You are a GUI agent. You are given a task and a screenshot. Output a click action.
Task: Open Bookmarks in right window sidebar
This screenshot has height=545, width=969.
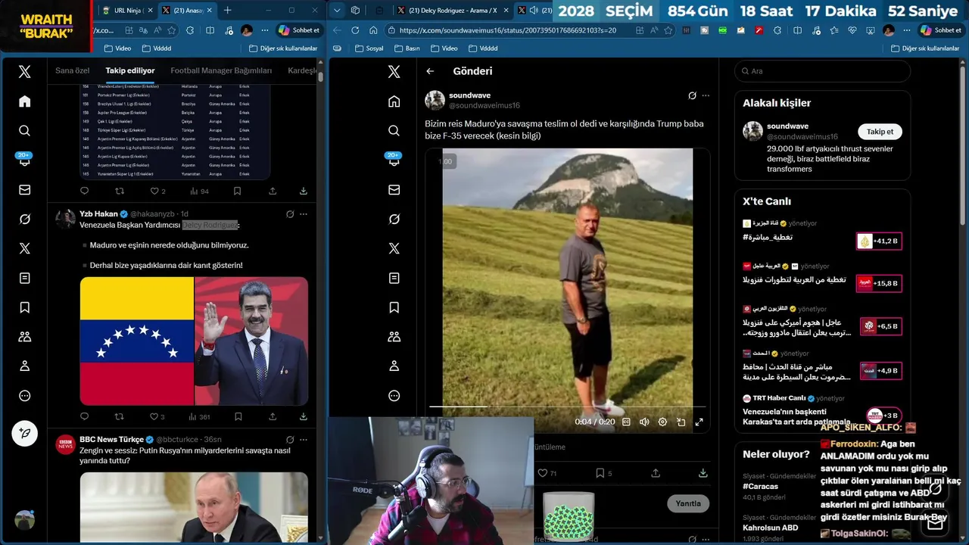(394, 307)
